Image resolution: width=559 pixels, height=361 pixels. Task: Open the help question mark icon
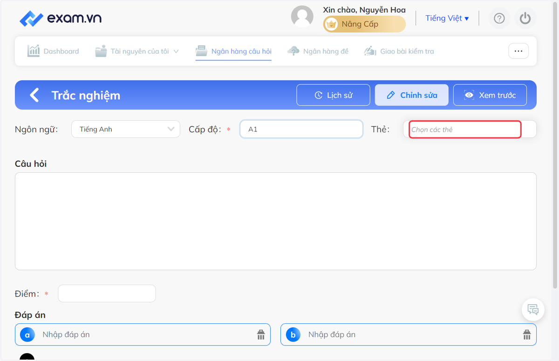tap(499, 18)
